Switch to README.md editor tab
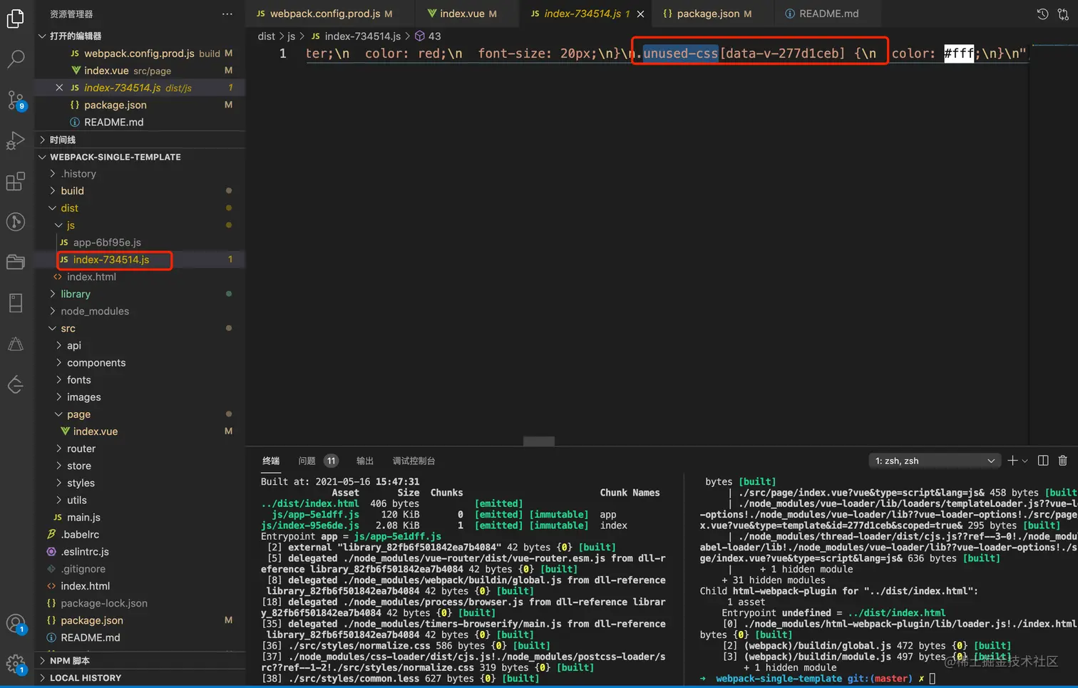1078x688 pixels. (822, 14)
